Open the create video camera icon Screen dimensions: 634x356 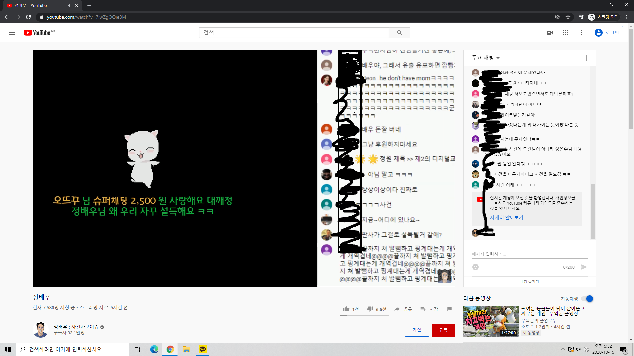click(x=550, y=33)
